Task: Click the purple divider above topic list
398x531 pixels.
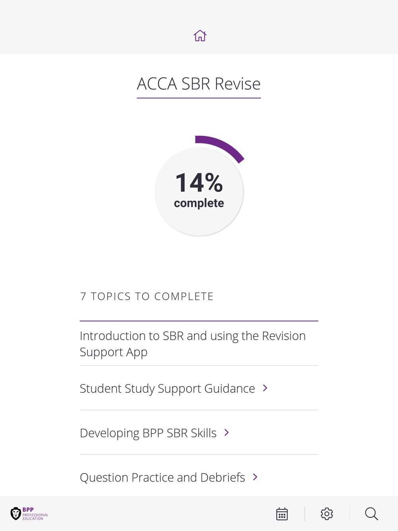Action: (x=199, y=321)
